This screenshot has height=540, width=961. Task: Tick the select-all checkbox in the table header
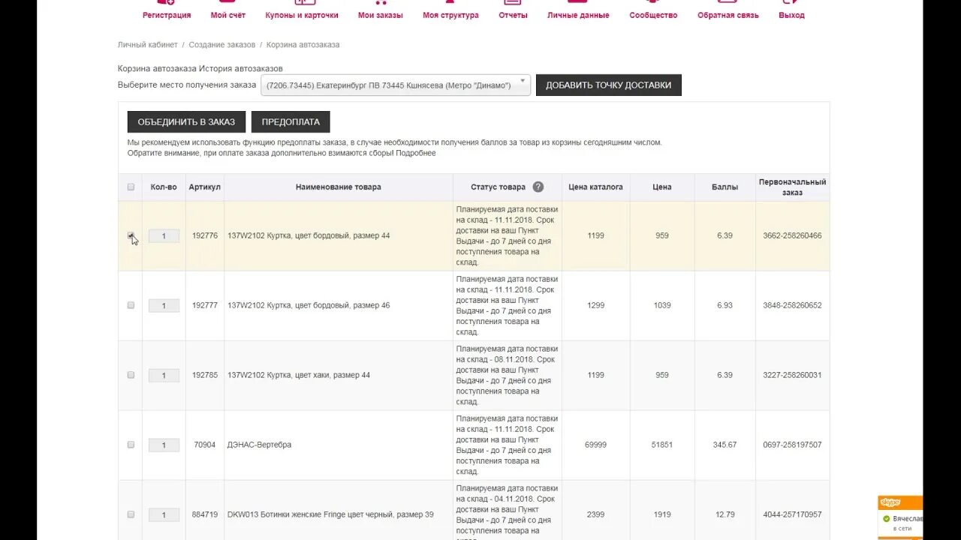click(x=131, y=187)
